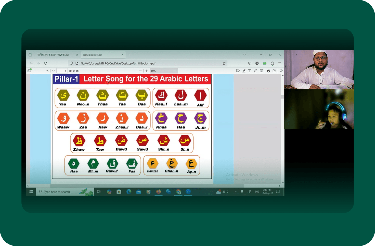375x246 pixels.
Task: Switch to the Bengali-titled .pdf tab
Action: 56,55
